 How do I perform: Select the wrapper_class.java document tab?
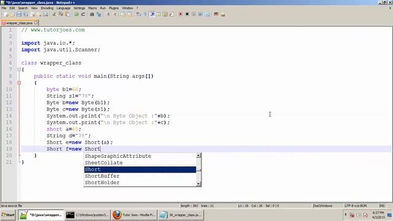tap(19, 23)
